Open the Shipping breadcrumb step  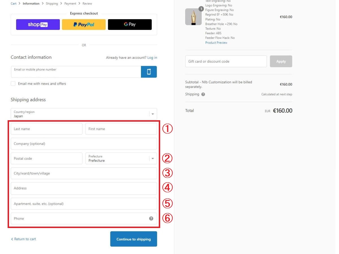point(52,4)
